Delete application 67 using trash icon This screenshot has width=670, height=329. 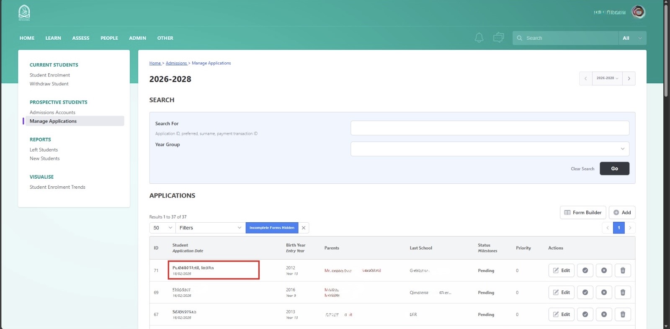point(623,314)
